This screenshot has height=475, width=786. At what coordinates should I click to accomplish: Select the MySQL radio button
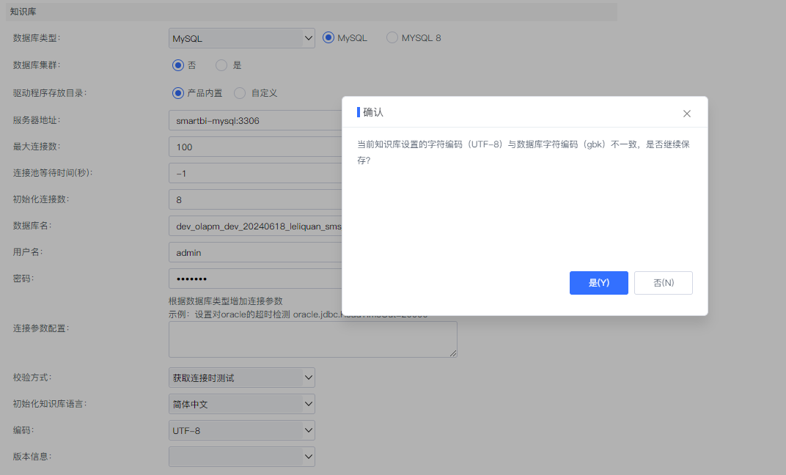coord(328,37)
